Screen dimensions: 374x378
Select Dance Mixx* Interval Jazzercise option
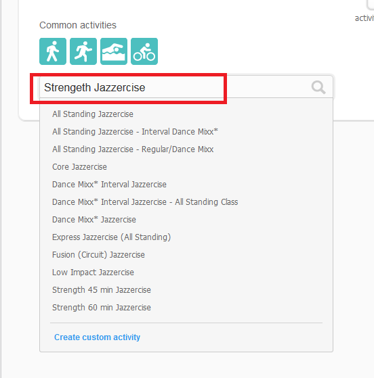pos(109,185)
